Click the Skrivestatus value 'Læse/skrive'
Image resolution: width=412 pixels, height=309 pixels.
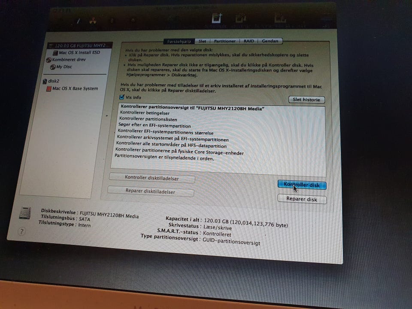click(x=218, y=227)
